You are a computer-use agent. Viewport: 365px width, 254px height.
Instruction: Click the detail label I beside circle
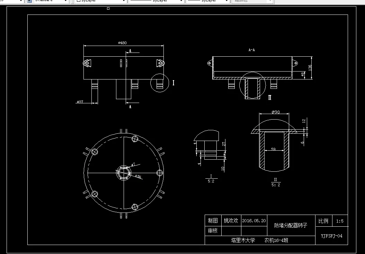coord(173,83)
